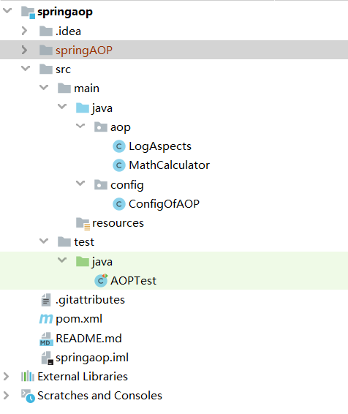
Task: Expand External Libraries node
Action: tap(6, 376)
